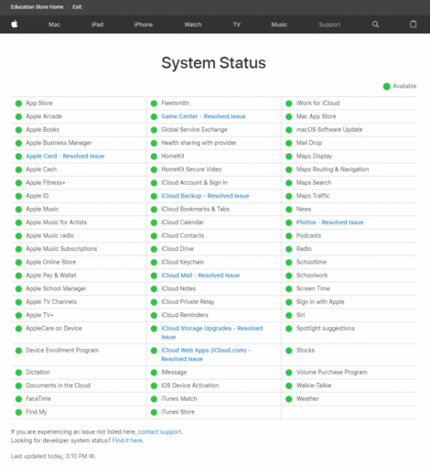Click the contact support link

click(160, 431)
